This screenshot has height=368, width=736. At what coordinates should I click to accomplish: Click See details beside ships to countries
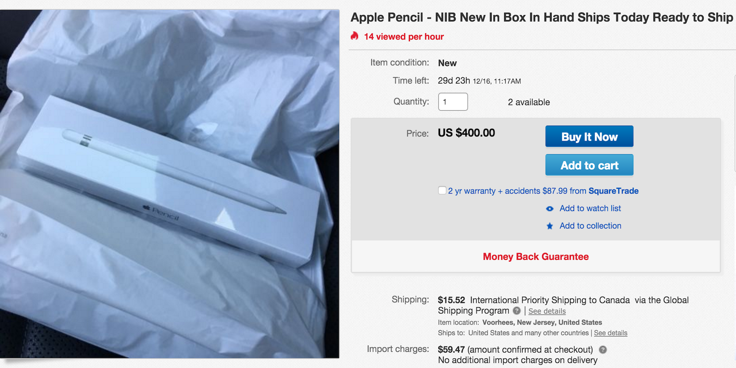point(611,333)
